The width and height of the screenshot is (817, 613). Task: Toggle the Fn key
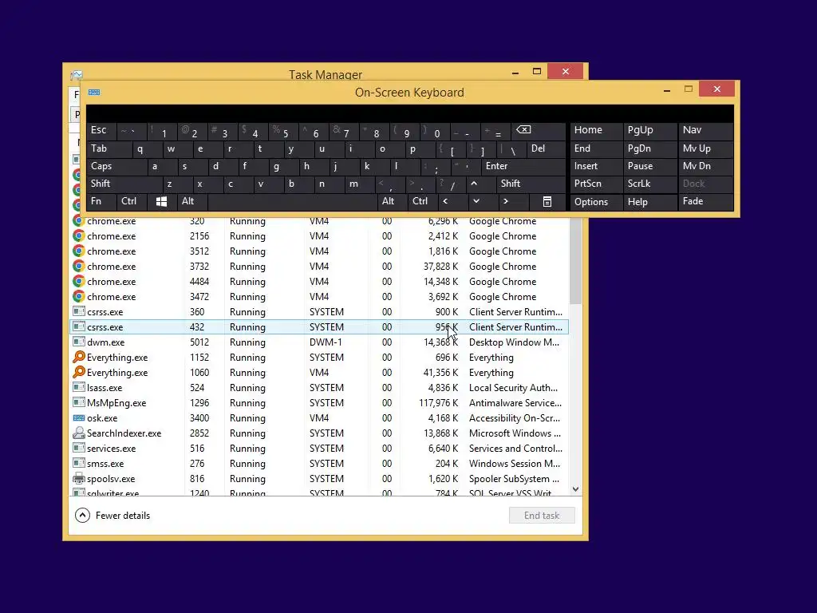tap(101, 201)
